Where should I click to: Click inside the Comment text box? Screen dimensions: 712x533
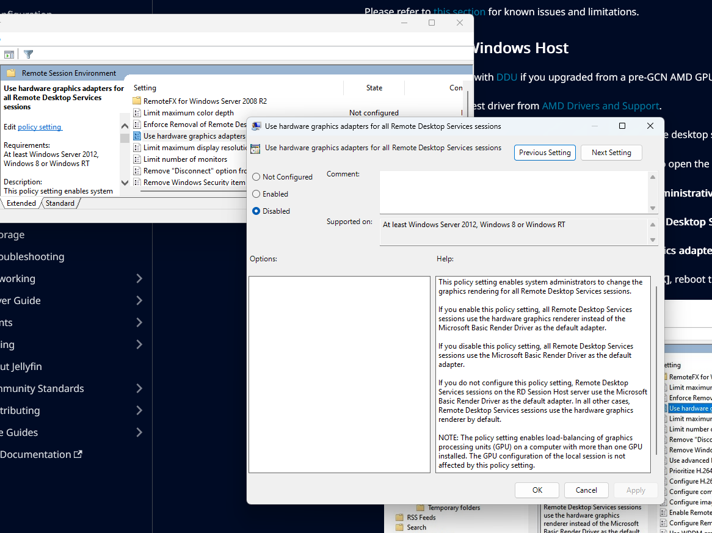513,192
